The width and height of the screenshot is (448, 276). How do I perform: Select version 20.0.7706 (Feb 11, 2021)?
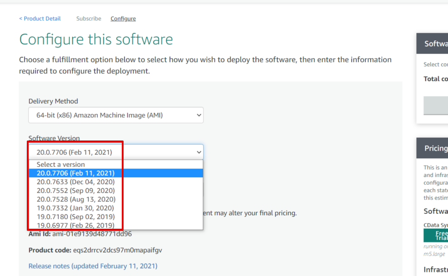(116, 173)
